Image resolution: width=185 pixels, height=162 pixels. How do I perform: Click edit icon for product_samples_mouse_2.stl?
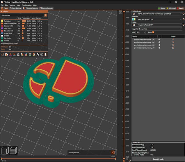tap(173, 40)
